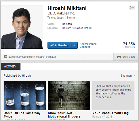
Task: Open the water glasses article thumbnail
Action: pos(25,96)
